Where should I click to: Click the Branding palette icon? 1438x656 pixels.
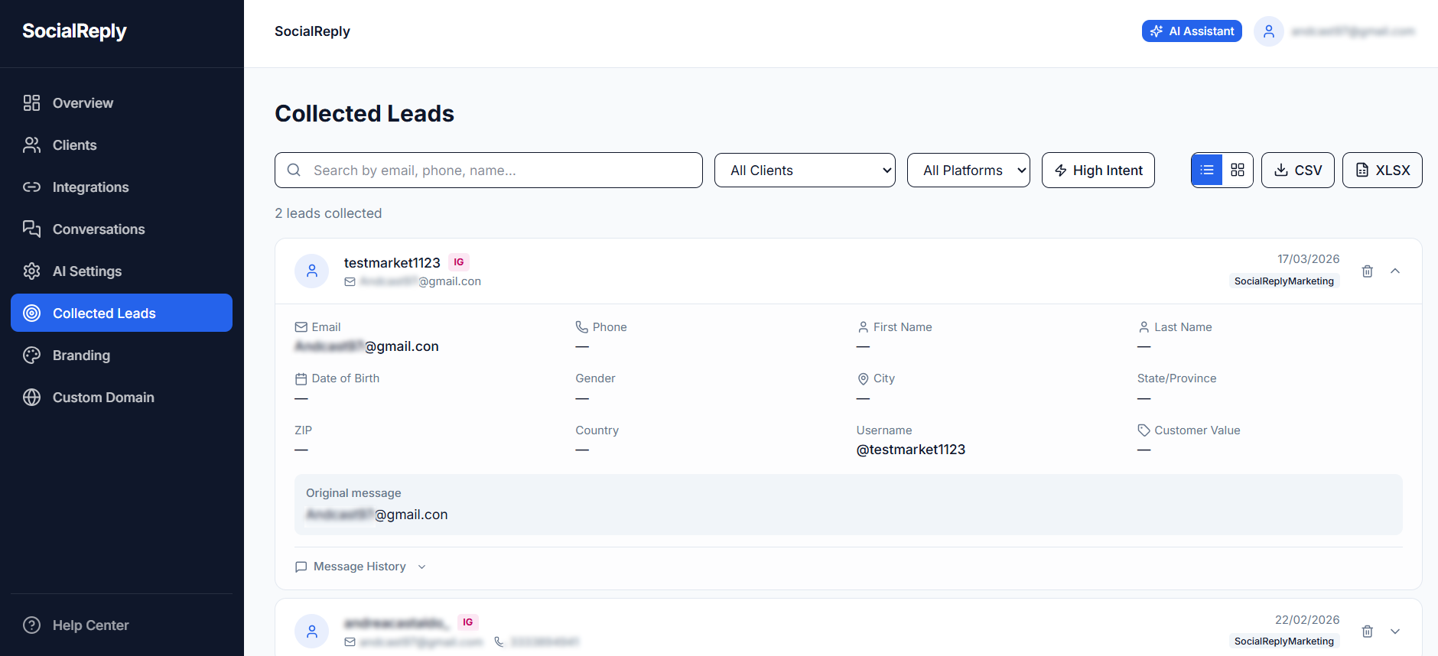click(x=31, y=356)
